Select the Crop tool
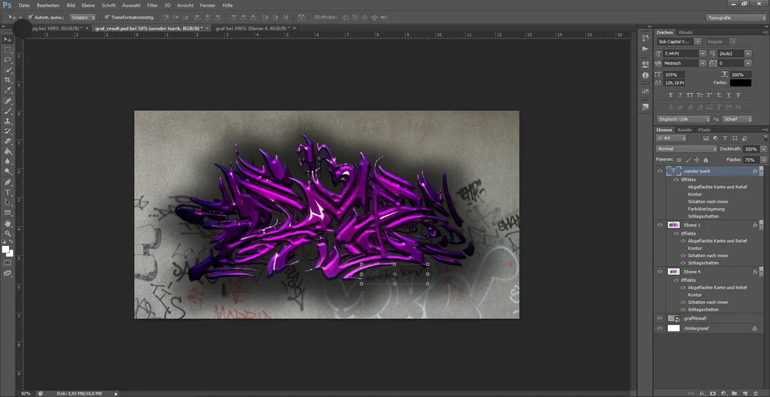Viewport: 770px width, 397px height. (x=7, y=80)
